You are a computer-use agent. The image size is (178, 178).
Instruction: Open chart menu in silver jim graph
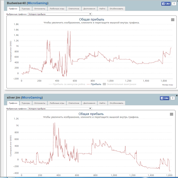click(172, 114)
